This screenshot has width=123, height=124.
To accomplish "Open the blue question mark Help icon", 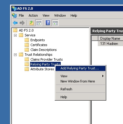I will pos(48,23).
